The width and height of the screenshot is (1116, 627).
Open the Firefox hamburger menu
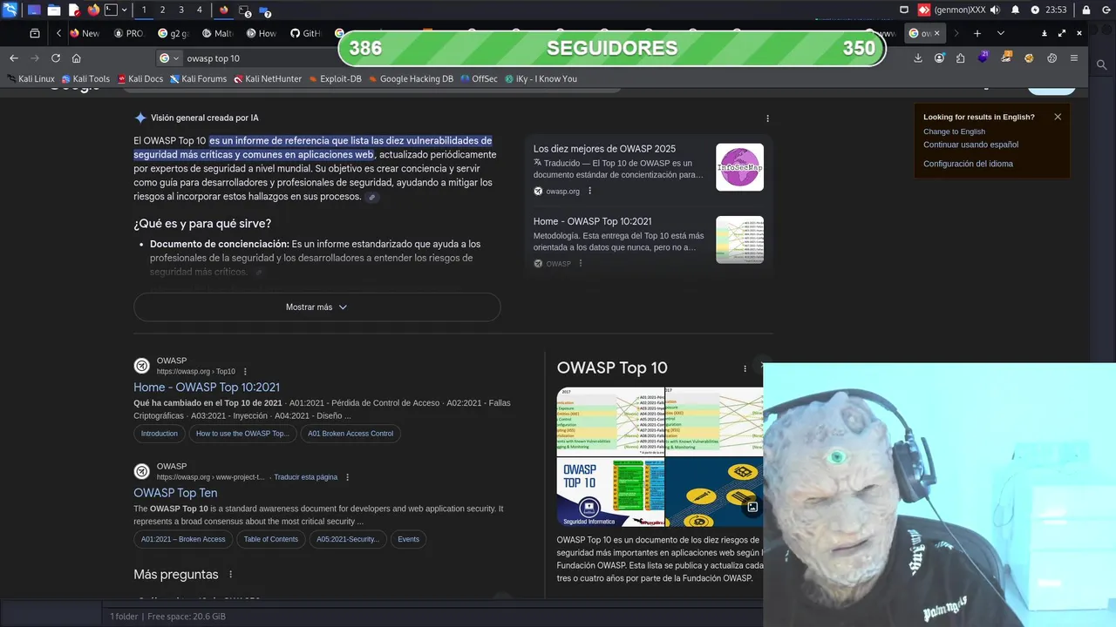tap(1074, 58)
